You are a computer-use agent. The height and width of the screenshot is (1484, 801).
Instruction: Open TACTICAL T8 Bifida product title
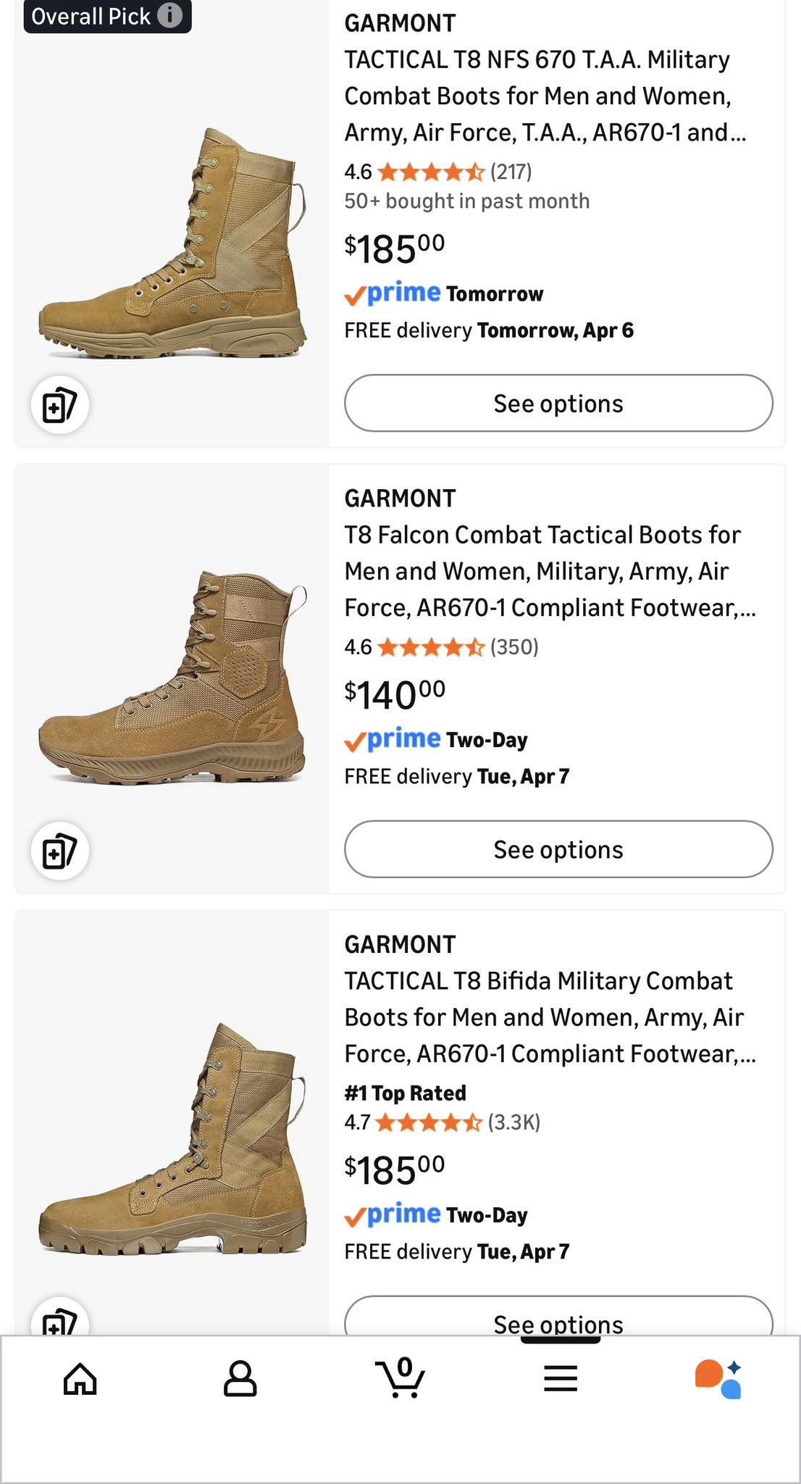tap(550, 1017)
